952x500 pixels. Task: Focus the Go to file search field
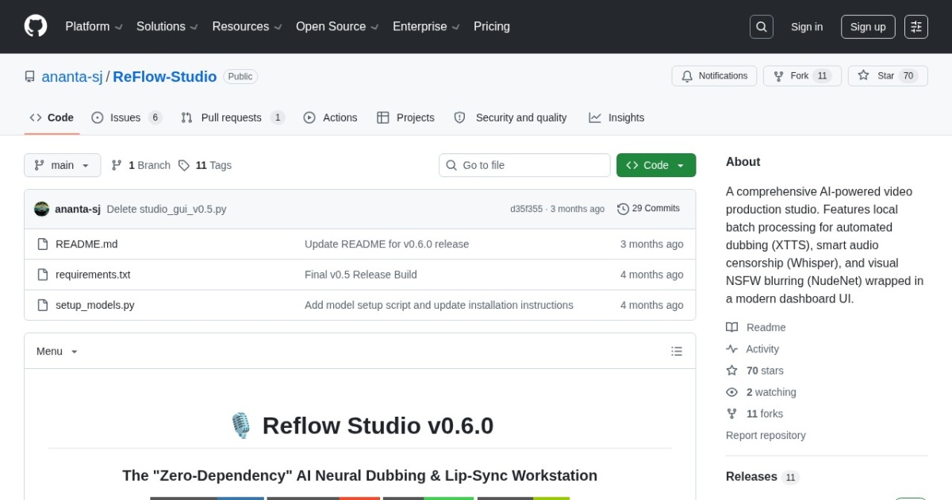[x=524, y=165]
